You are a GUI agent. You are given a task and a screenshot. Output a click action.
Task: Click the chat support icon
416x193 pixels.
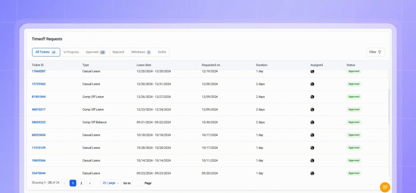click(385, 187)
